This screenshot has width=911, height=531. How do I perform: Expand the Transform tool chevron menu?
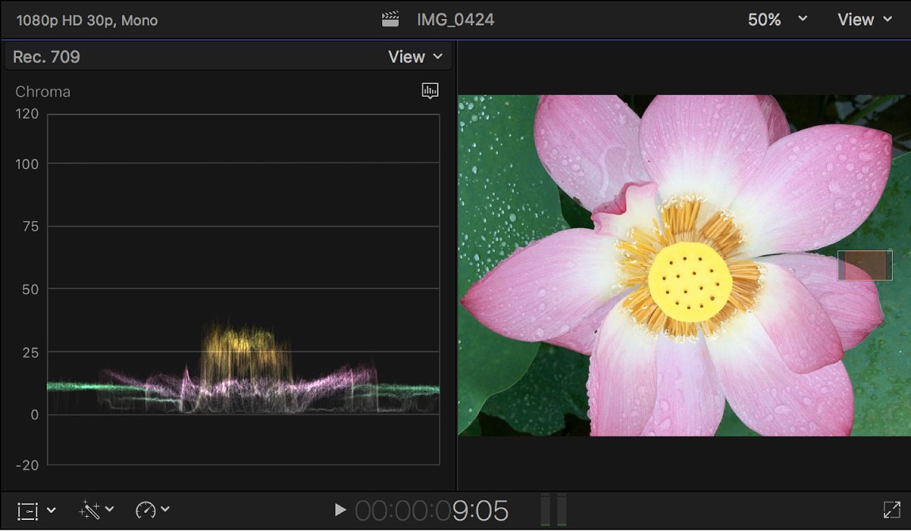[x=51, y=510]
